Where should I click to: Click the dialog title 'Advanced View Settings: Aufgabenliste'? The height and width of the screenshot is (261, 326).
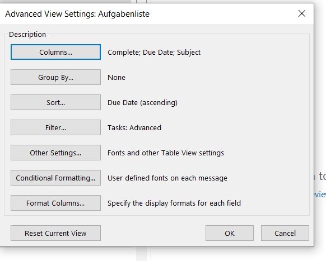77,14
